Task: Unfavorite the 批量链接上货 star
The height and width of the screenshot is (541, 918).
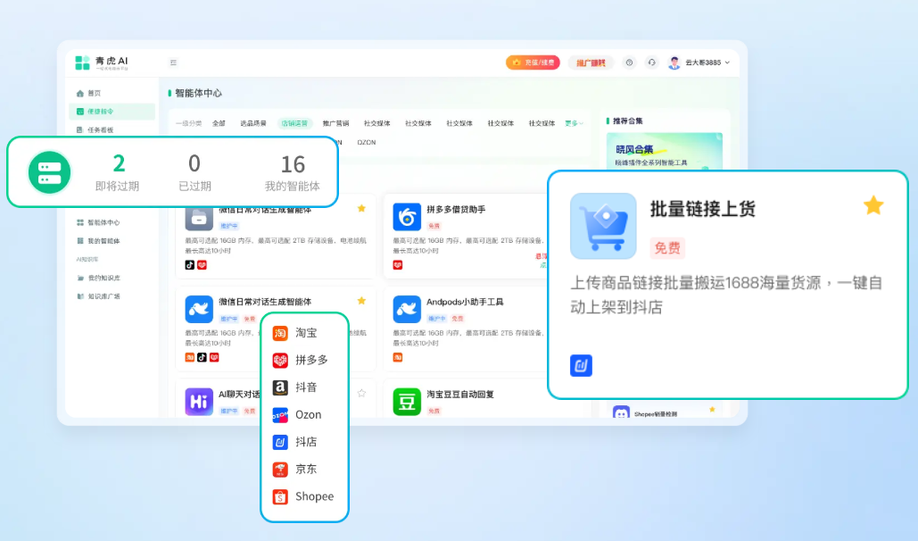Action: point(873,206)
